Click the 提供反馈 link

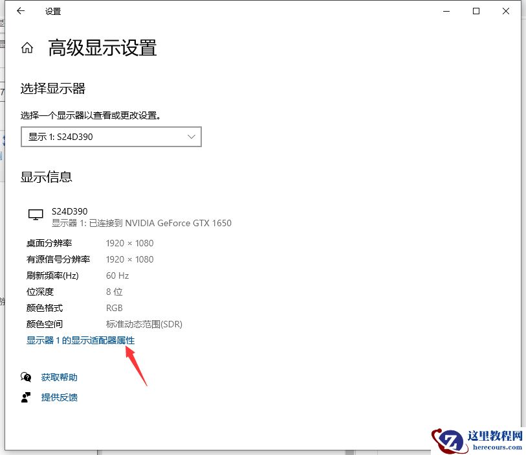[59, 397]
